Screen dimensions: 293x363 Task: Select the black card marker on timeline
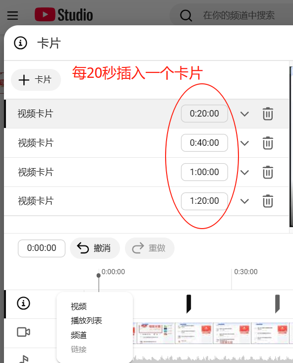(188, 303)
